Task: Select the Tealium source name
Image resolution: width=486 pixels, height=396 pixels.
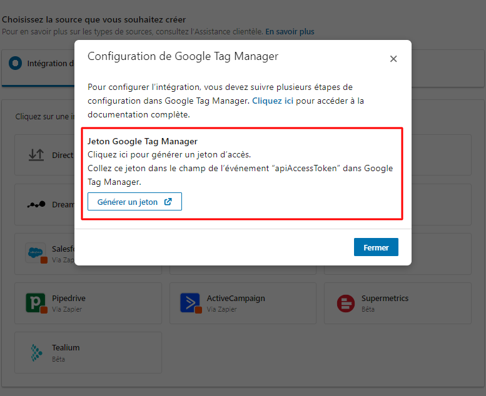Action: (66, 348)
